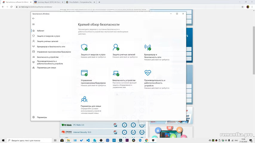Click the Chrome page vertical scrollbar
Screen dimensions: 255x143
(x=254, y=50)
